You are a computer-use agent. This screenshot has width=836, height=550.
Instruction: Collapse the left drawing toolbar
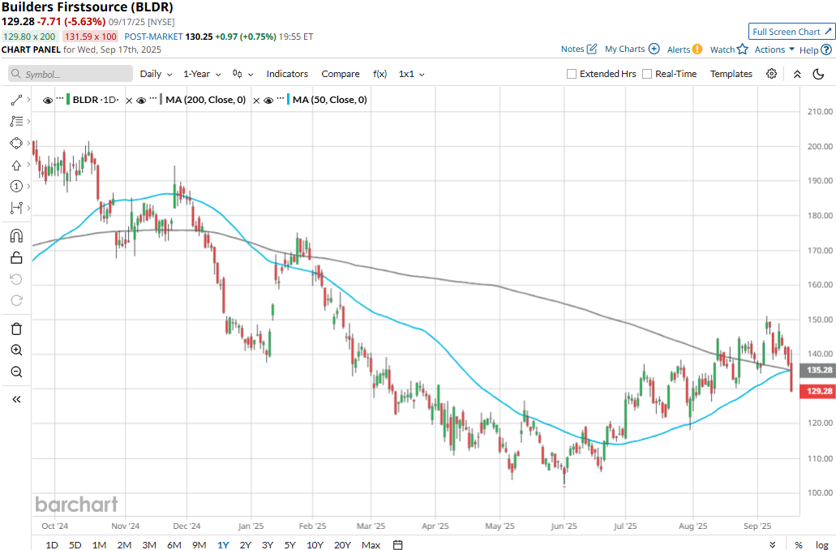16,399
